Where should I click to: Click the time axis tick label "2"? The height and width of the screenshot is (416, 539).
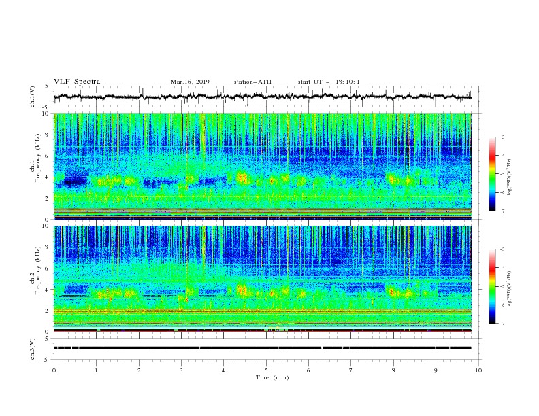click(139, 370)
